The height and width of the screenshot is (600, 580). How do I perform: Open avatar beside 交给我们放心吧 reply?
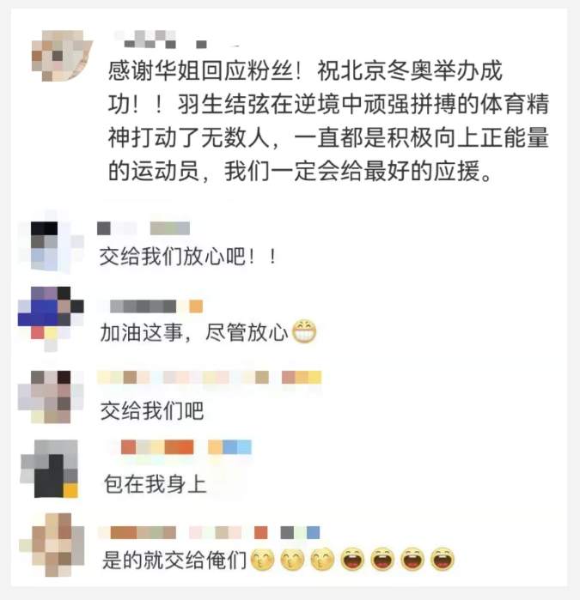(x=51, y=240)
